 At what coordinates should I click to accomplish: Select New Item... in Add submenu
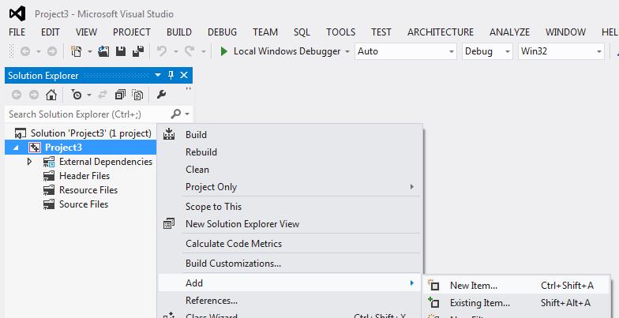coord(516,286)
